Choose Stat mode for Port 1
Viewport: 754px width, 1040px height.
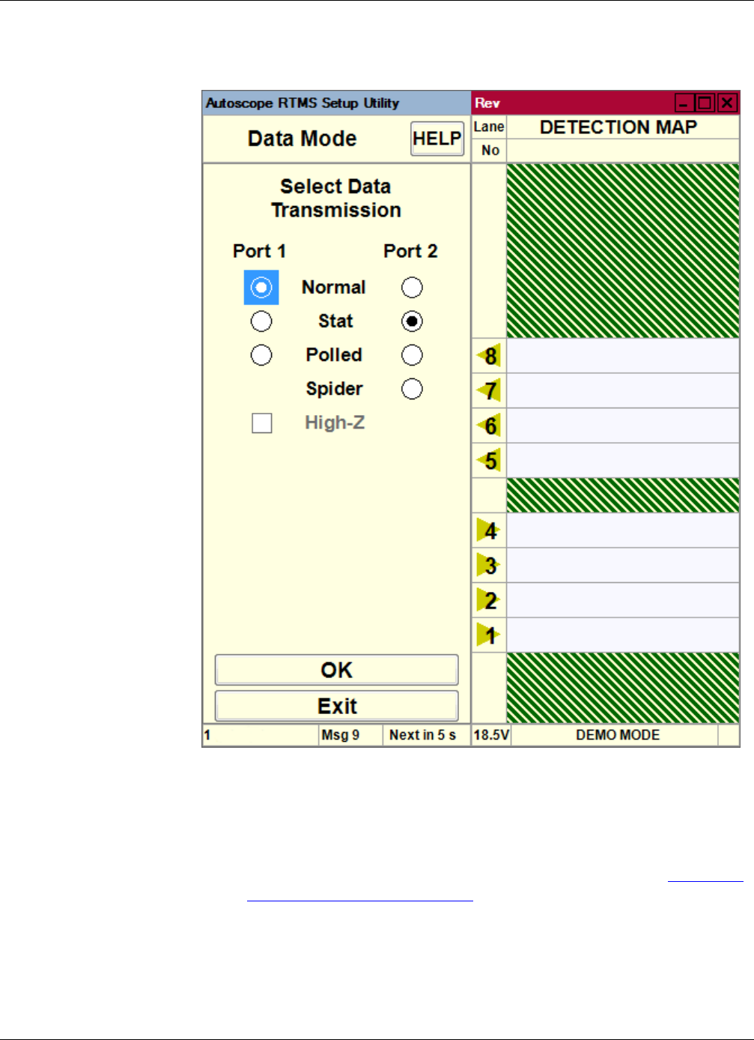tap(261, 321)
